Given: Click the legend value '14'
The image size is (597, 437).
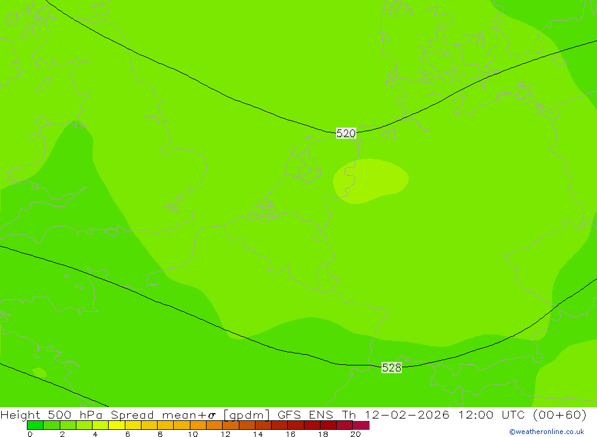Looking at the screenshot, I should tap(258, 434).
